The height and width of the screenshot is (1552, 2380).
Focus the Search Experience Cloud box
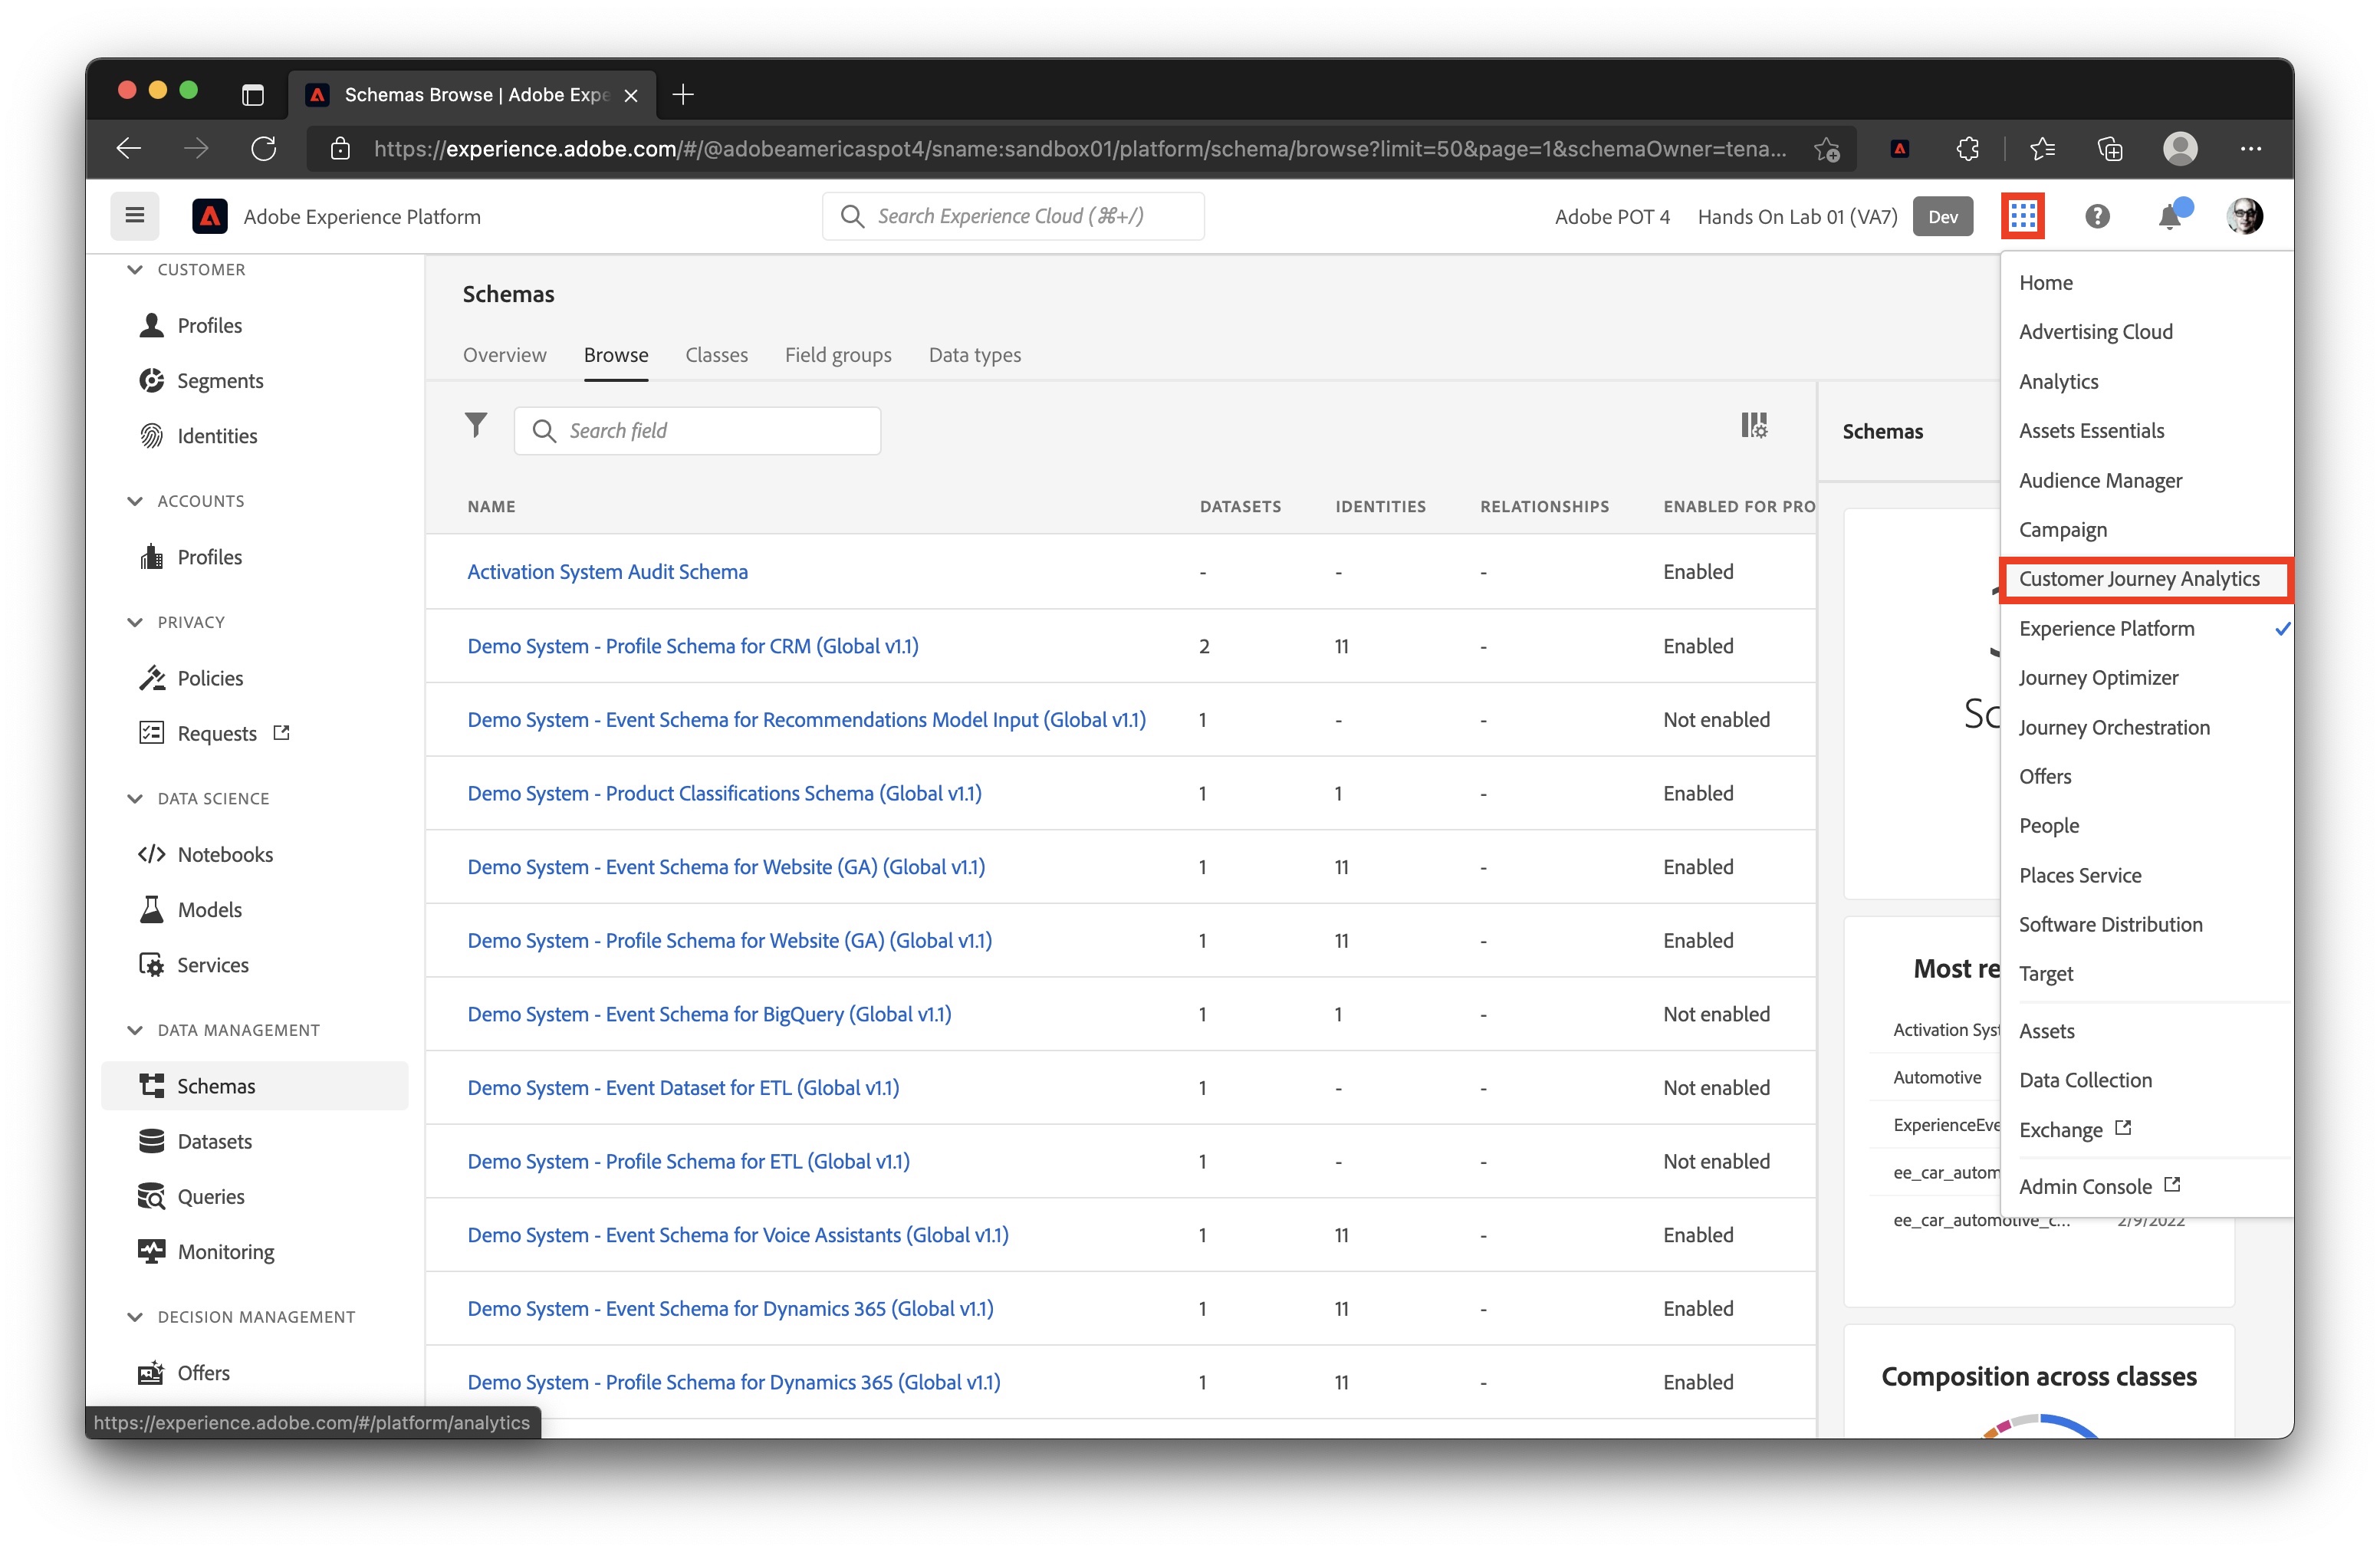[1012, 216]
